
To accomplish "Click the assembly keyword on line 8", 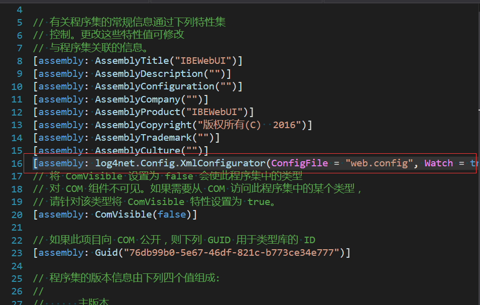I will [x=61, y=61].
